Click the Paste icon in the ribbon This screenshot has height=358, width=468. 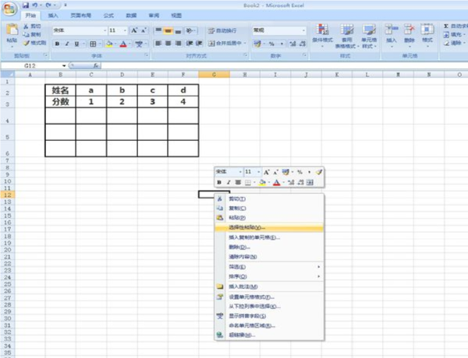pos(11,33)
